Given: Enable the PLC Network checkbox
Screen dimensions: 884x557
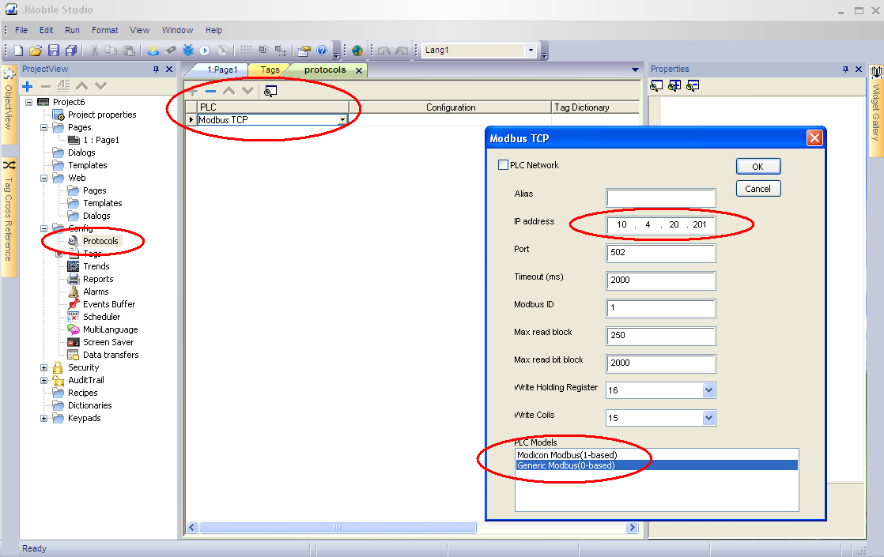Looking at the screenshot, I should (x=503, y=165).
